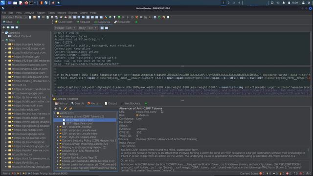Expand CSP: Wildcard Directive alert

[58, 127]
